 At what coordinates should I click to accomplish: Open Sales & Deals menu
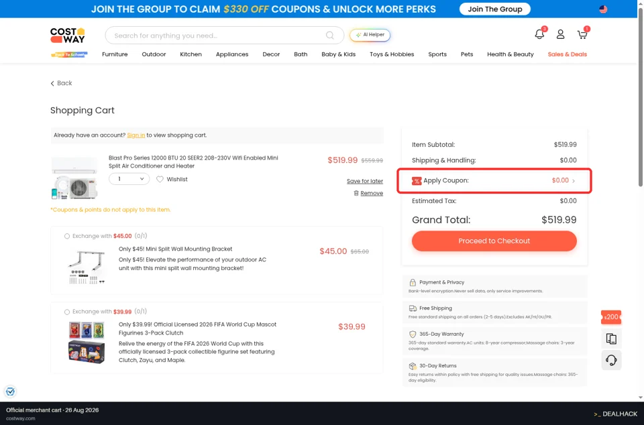click(568, 54)
